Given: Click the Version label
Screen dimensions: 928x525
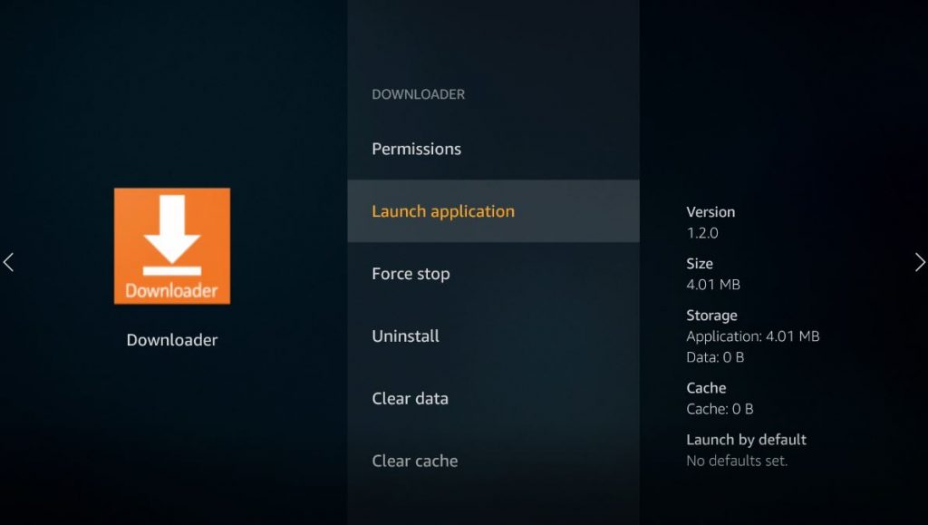Looking at the screenshot, I should tap(710, 212).
